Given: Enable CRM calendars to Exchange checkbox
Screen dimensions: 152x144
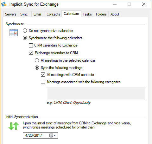Looking at the screenshot, I should coord(31,45).
